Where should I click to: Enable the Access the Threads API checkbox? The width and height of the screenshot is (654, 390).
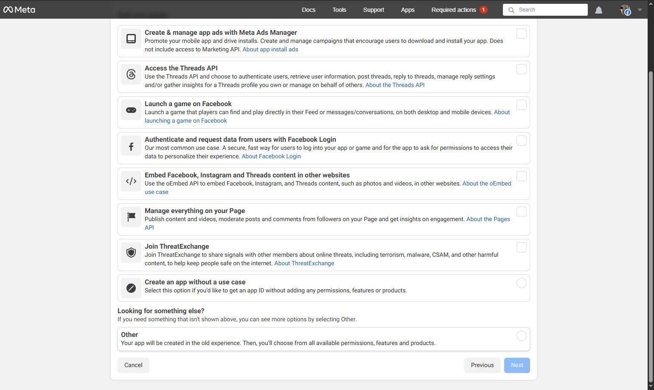pos(521,69)
